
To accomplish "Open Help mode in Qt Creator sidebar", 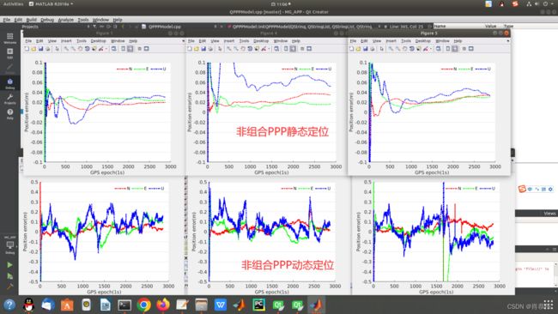I will pos(10,114).
